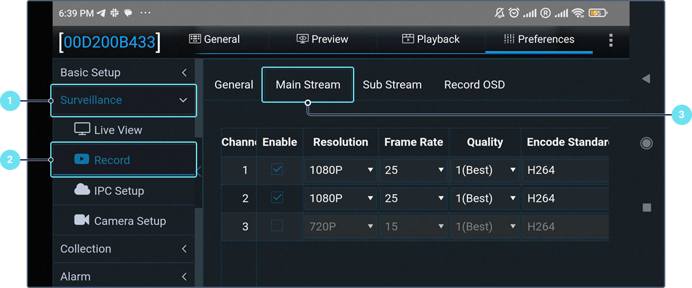
Task: Tap the Android back triangle button
Action: coord(646,79)
